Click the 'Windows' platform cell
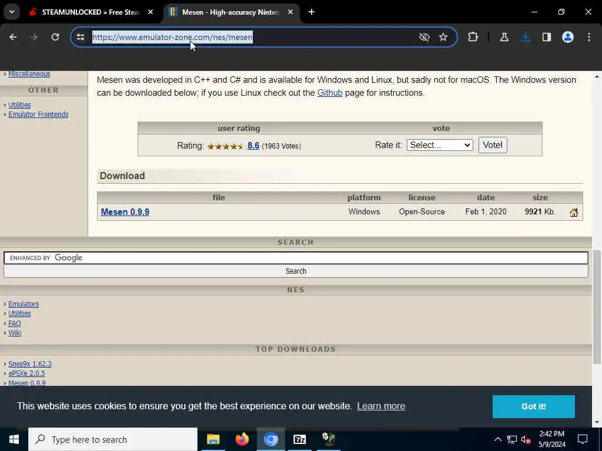The height and width of the screenshot is (451, 602). coord(364,211)
